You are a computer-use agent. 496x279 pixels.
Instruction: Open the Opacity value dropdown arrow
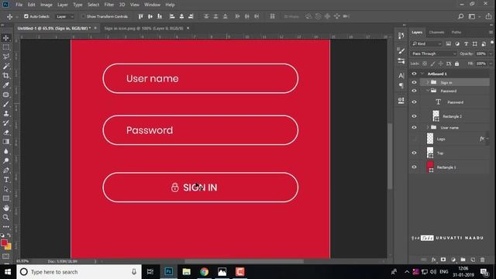coord(491,53)
